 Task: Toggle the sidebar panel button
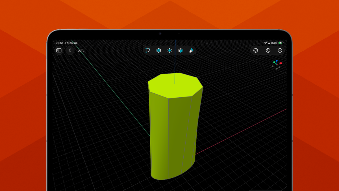[x=59, y=50]
